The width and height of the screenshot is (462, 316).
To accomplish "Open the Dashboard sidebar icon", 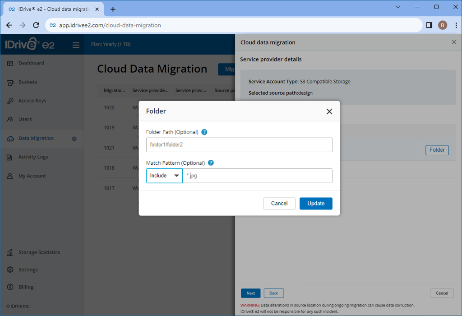I will pyautogui.click(x=10, y=63).
